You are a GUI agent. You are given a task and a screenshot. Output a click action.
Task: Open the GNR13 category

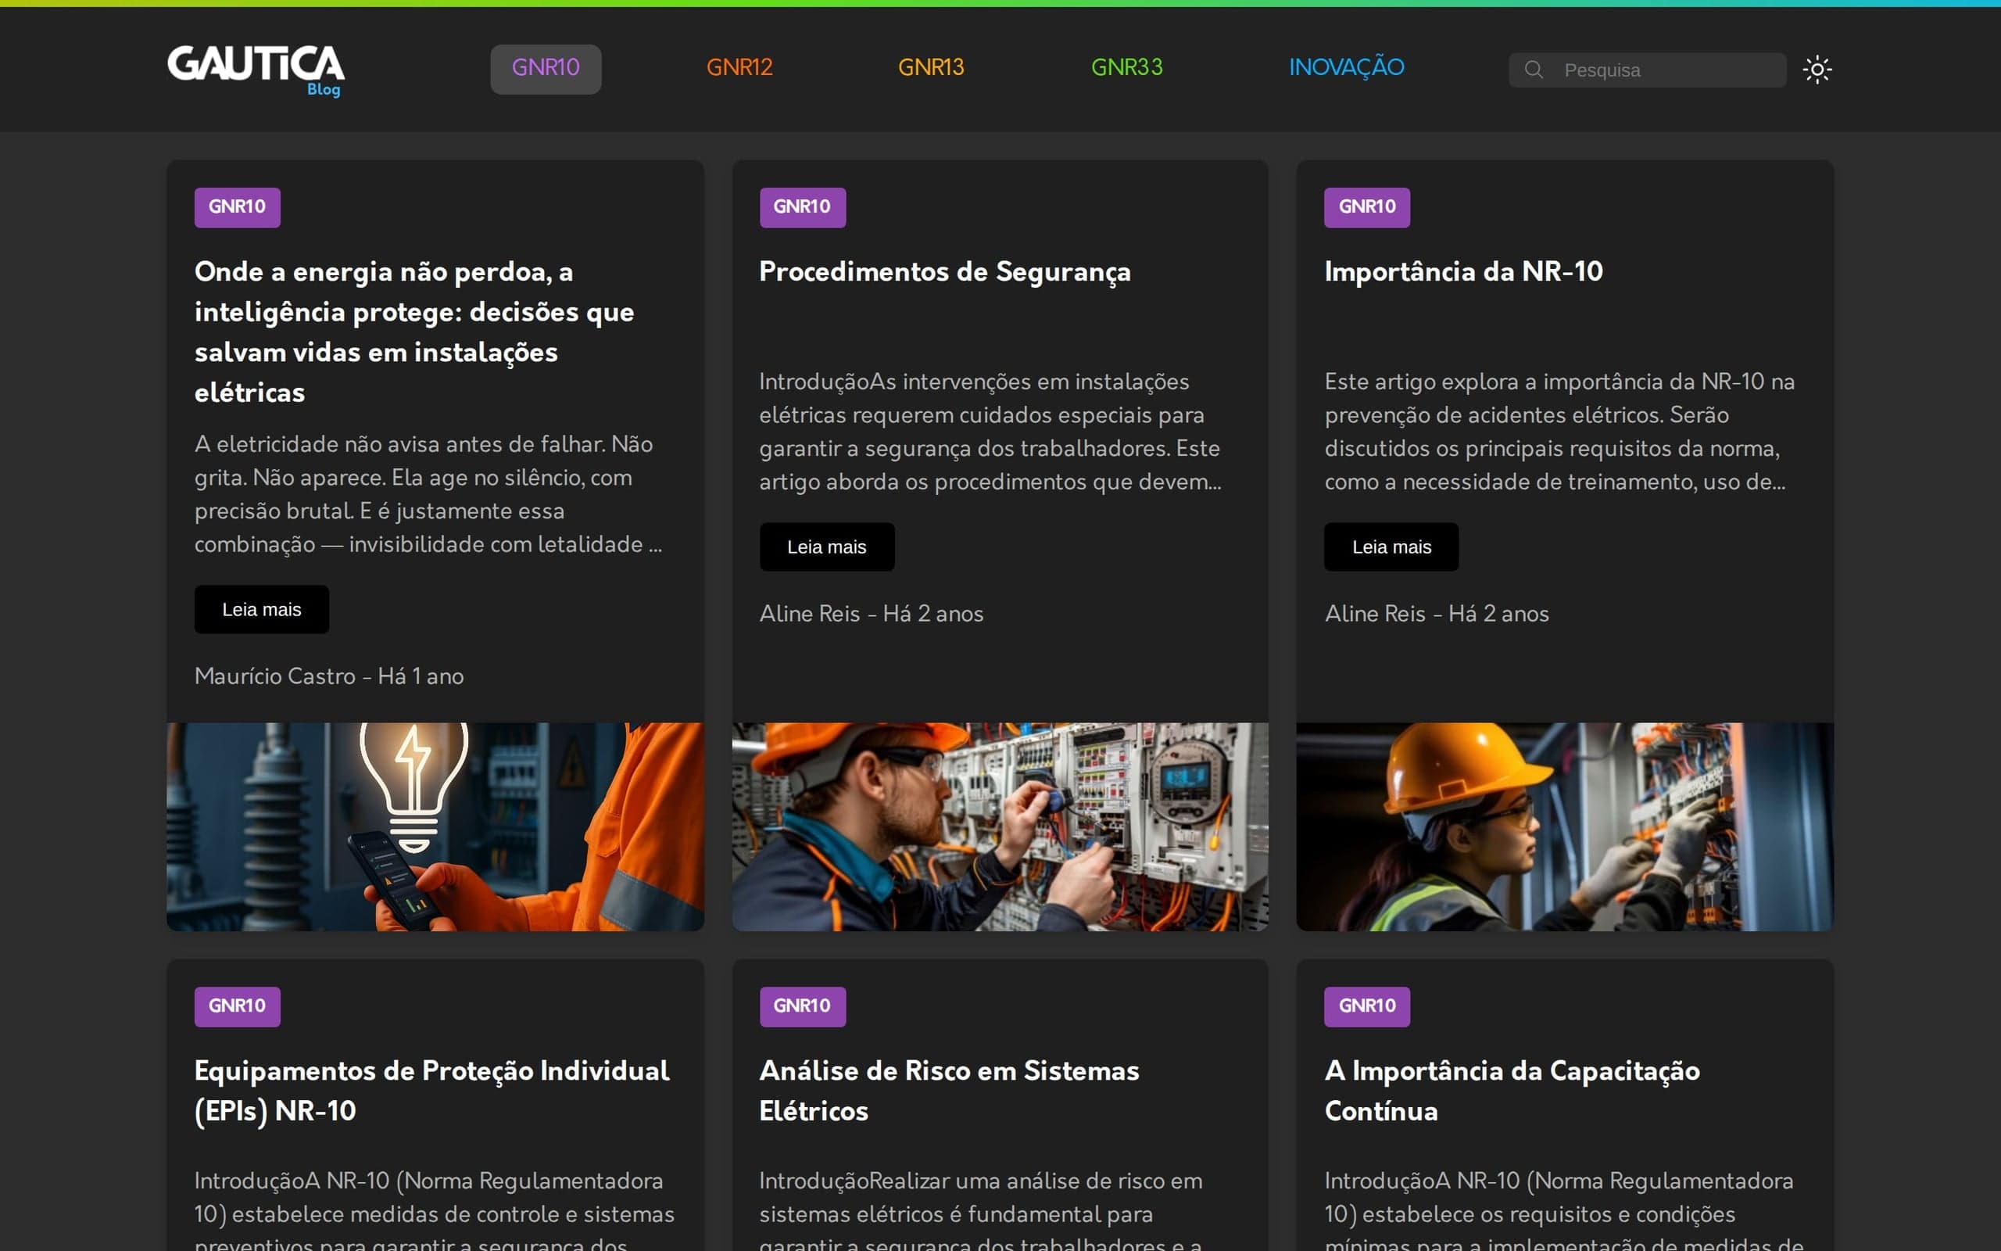click(931, 67)
